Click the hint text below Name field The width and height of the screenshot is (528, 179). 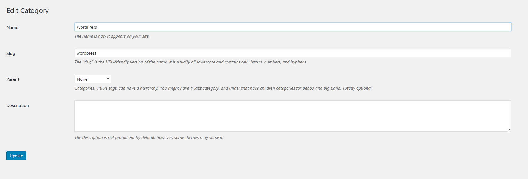[x=112, y=36]
